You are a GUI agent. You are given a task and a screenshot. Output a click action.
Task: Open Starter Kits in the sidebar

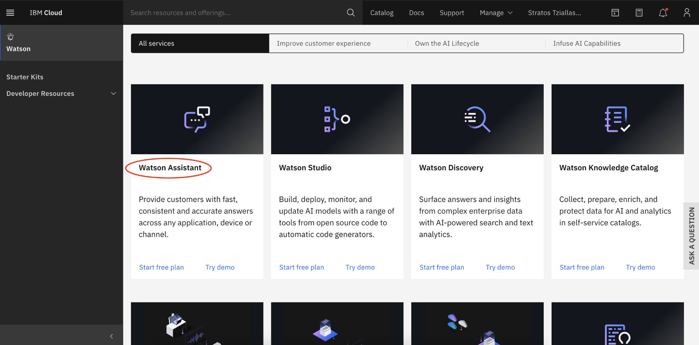[25, 77]
